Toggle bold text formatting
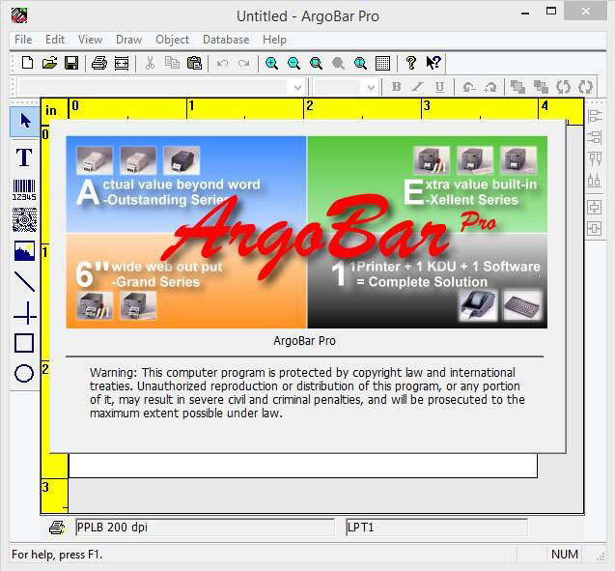The image size is (615, 571). click(396, 87)
